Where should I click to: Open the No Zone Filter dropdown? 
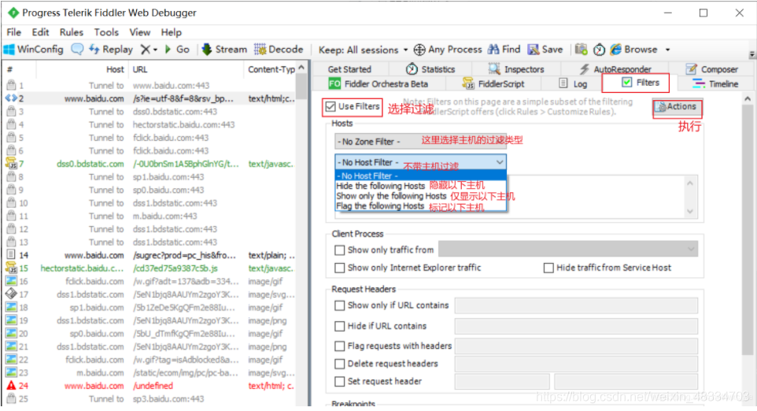[x=420, y=141]
